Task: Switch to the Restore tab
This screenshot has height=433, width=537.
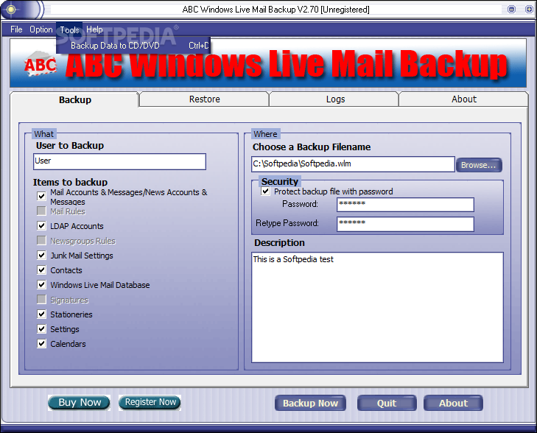Action: point(205,99)
